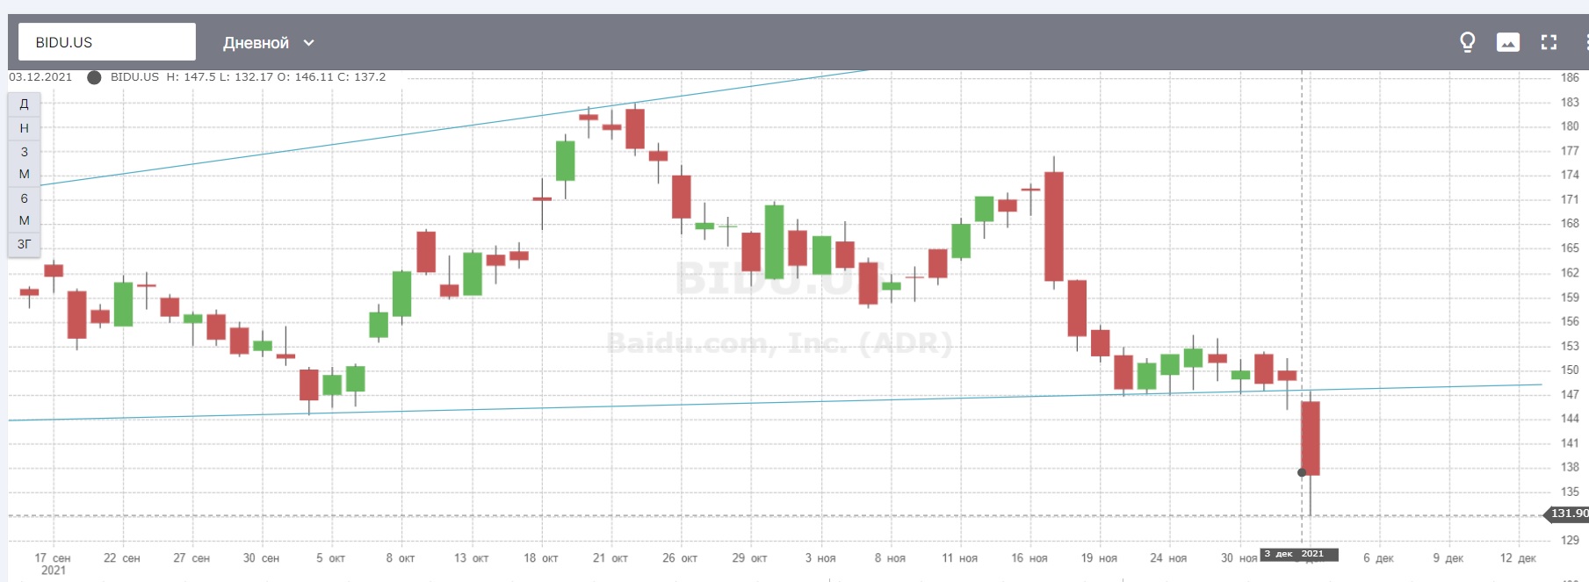Viewport: 1589px width, 582px height.
Task: Click the 131.90 current price tag
Action: [x=1568, y=514]
